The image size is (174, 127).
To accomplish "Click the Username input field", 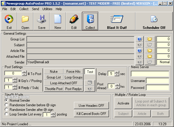I will point(158,81).
